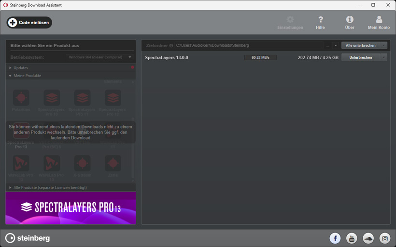Select the SpectraLayers Pro 12 icon
Screen dimensions: 396x247
click(113, 98)
